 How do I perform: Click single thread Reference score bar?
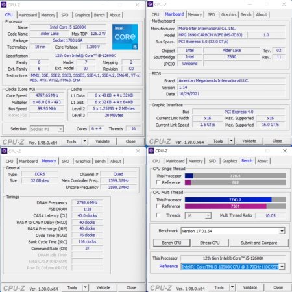point(235,182)
